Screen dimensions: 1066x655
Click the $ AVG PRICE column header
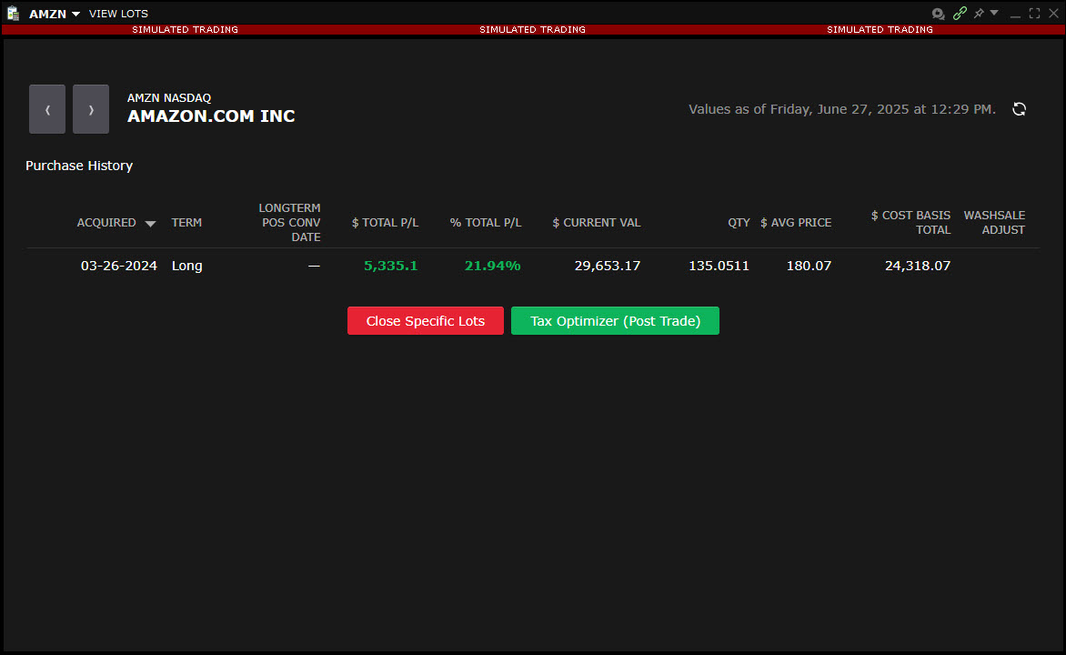point(796,222)
